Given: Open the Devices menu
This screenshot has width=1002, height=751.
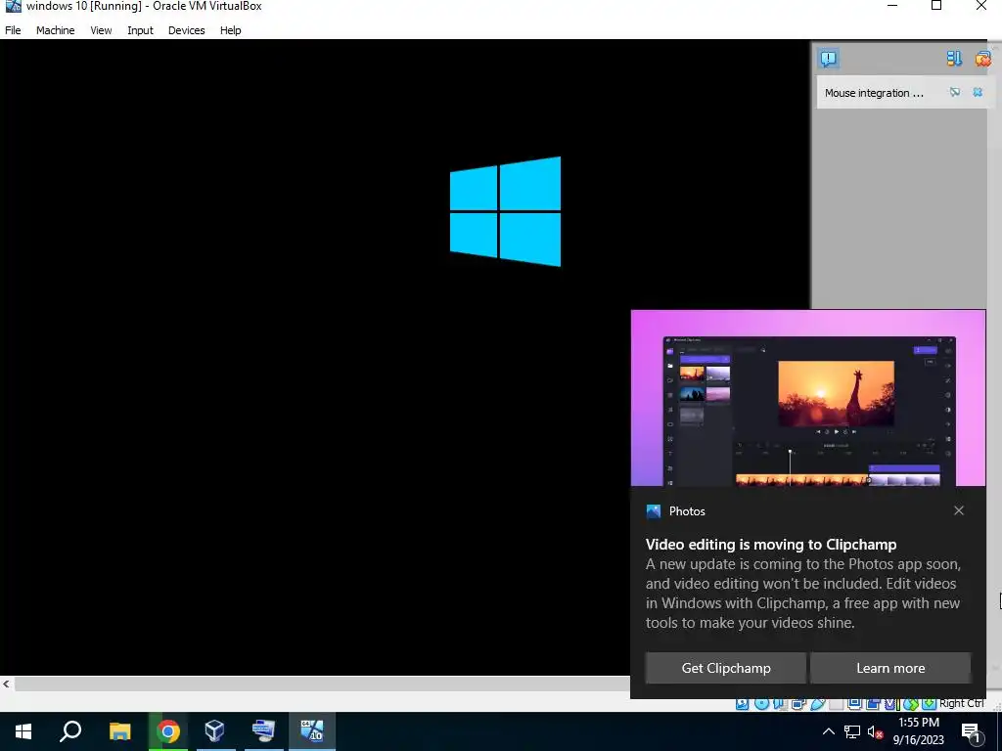Looking at the screenshot, I should click(x=187, y=30).
